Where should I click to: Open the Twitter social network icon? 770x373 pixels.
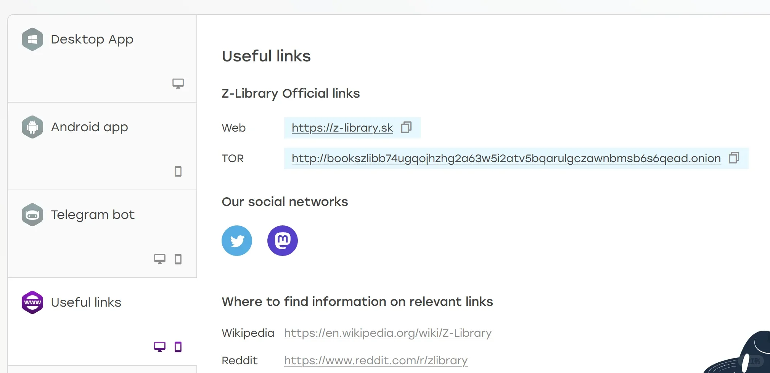pos(237,241)
